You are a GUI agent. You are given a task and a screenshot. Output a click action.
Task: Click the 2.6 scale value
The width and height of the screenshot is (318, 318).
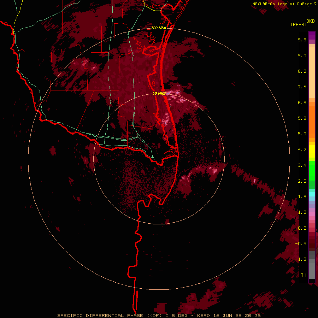302,181
